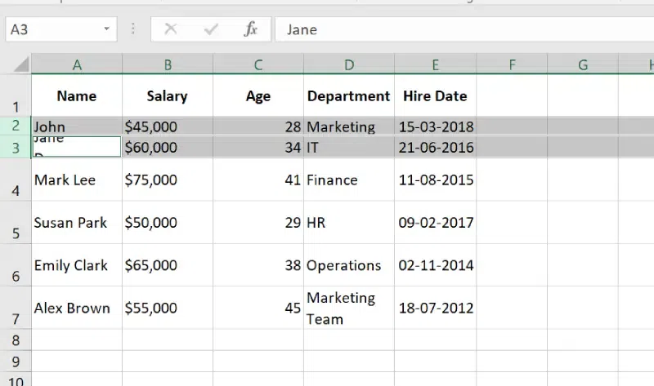This screenshot has height=386, width=654.
Task: Open the Name Box dropdown arrow
Action: 106,29
